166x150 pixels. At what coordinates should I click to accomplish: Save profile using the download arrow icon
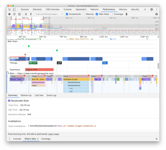click(31, 14)
